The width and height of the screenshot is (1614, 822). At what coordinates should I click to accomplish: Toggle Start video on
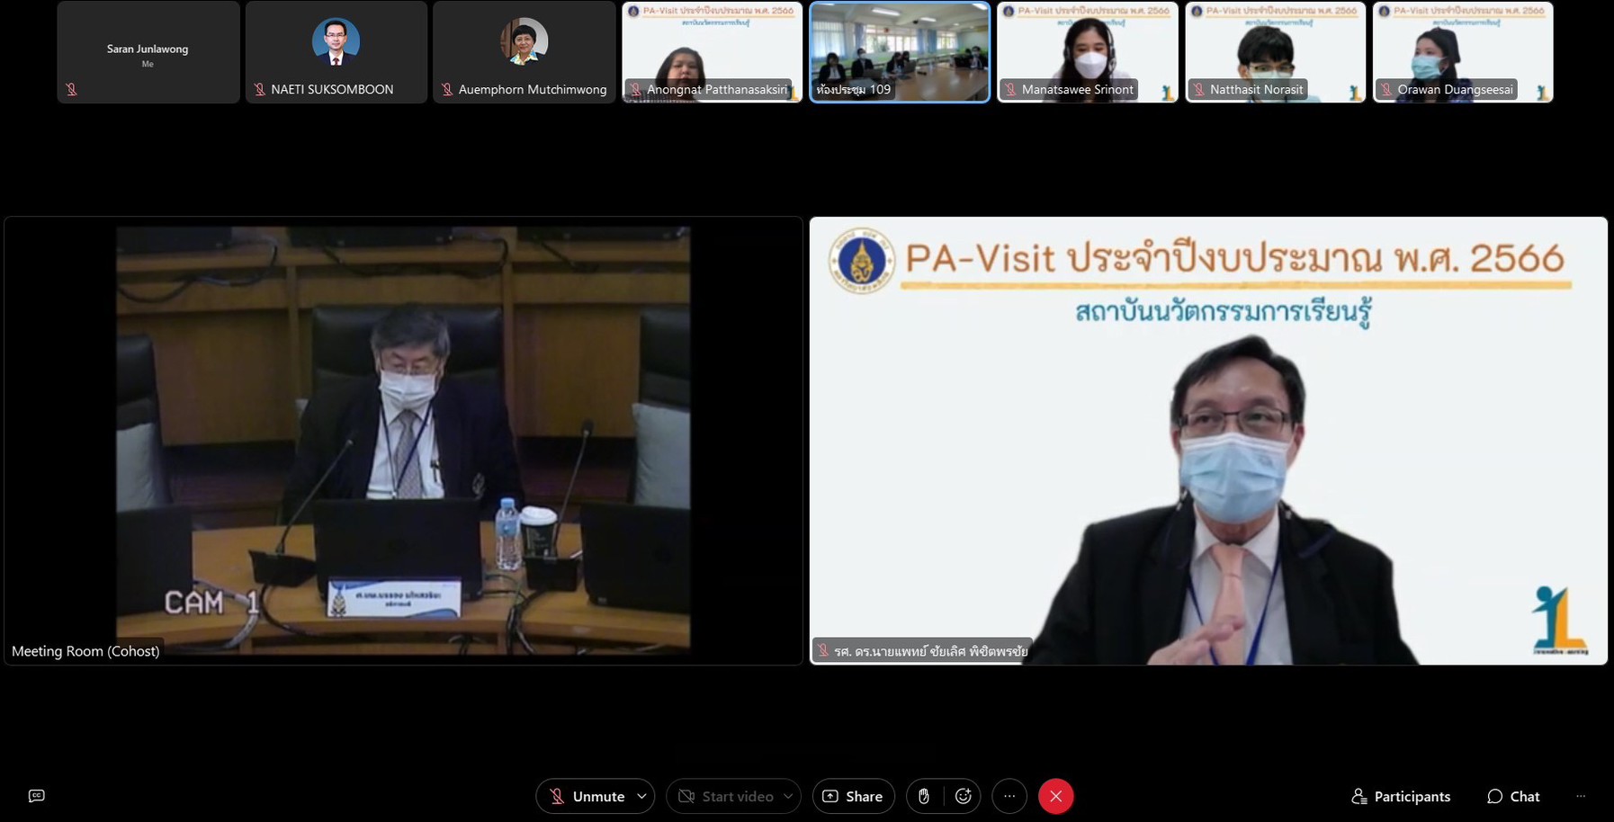point(726,796)
